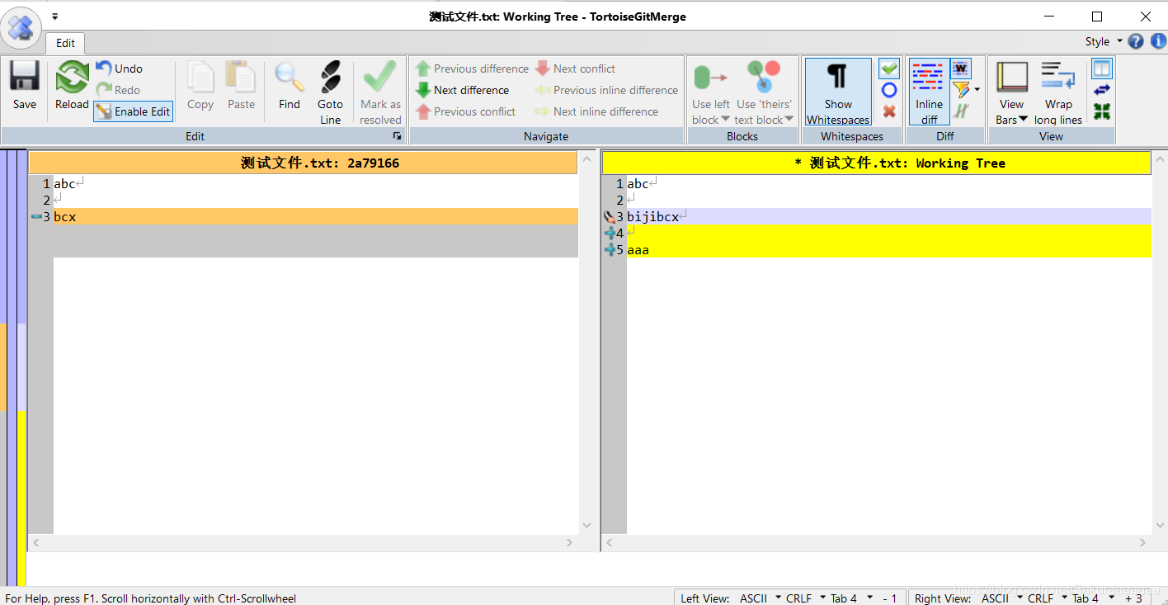Toggle Enable Edit mode
The image size is (1168, 605).
[x=133, y=111]
